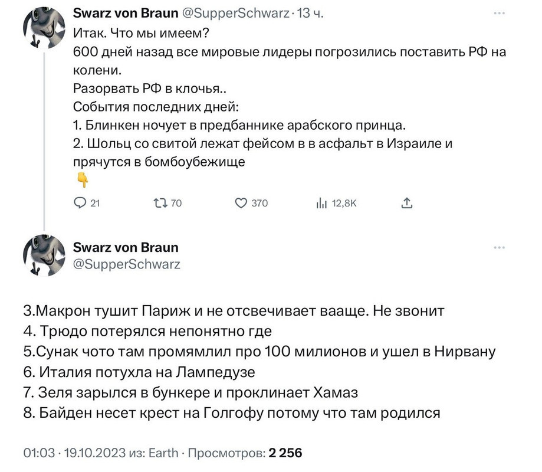Retweet the first tweet with 70 reposts
This screenshot has height=472, width=542.
[159, 203]
